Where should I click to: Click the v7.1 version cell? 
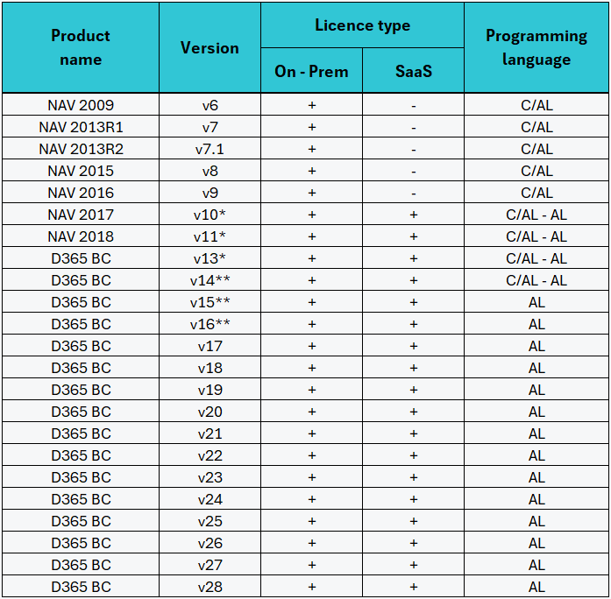(x=210, y=149)
